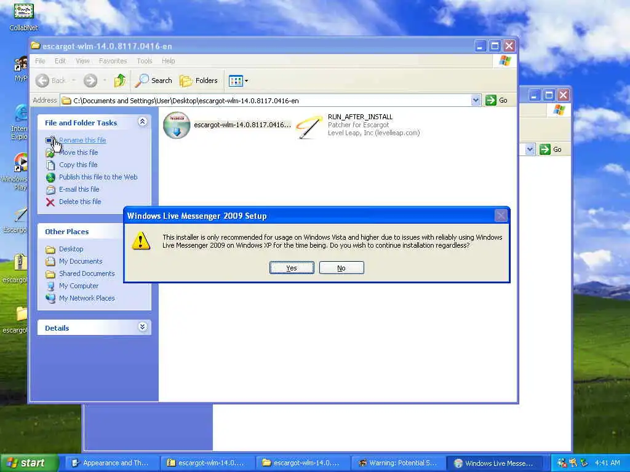630x472 pixels.
Task: Open the RUN_AFTER_INSTALL patcher icon
Action: 309,127
